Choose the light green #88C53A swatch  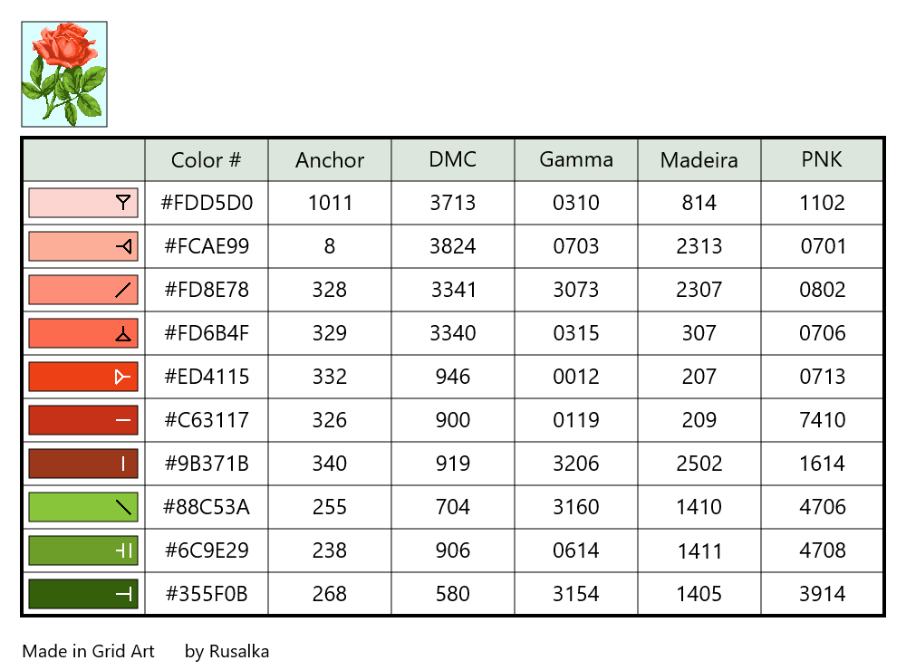pyautogui.click(x=83, y=507)
